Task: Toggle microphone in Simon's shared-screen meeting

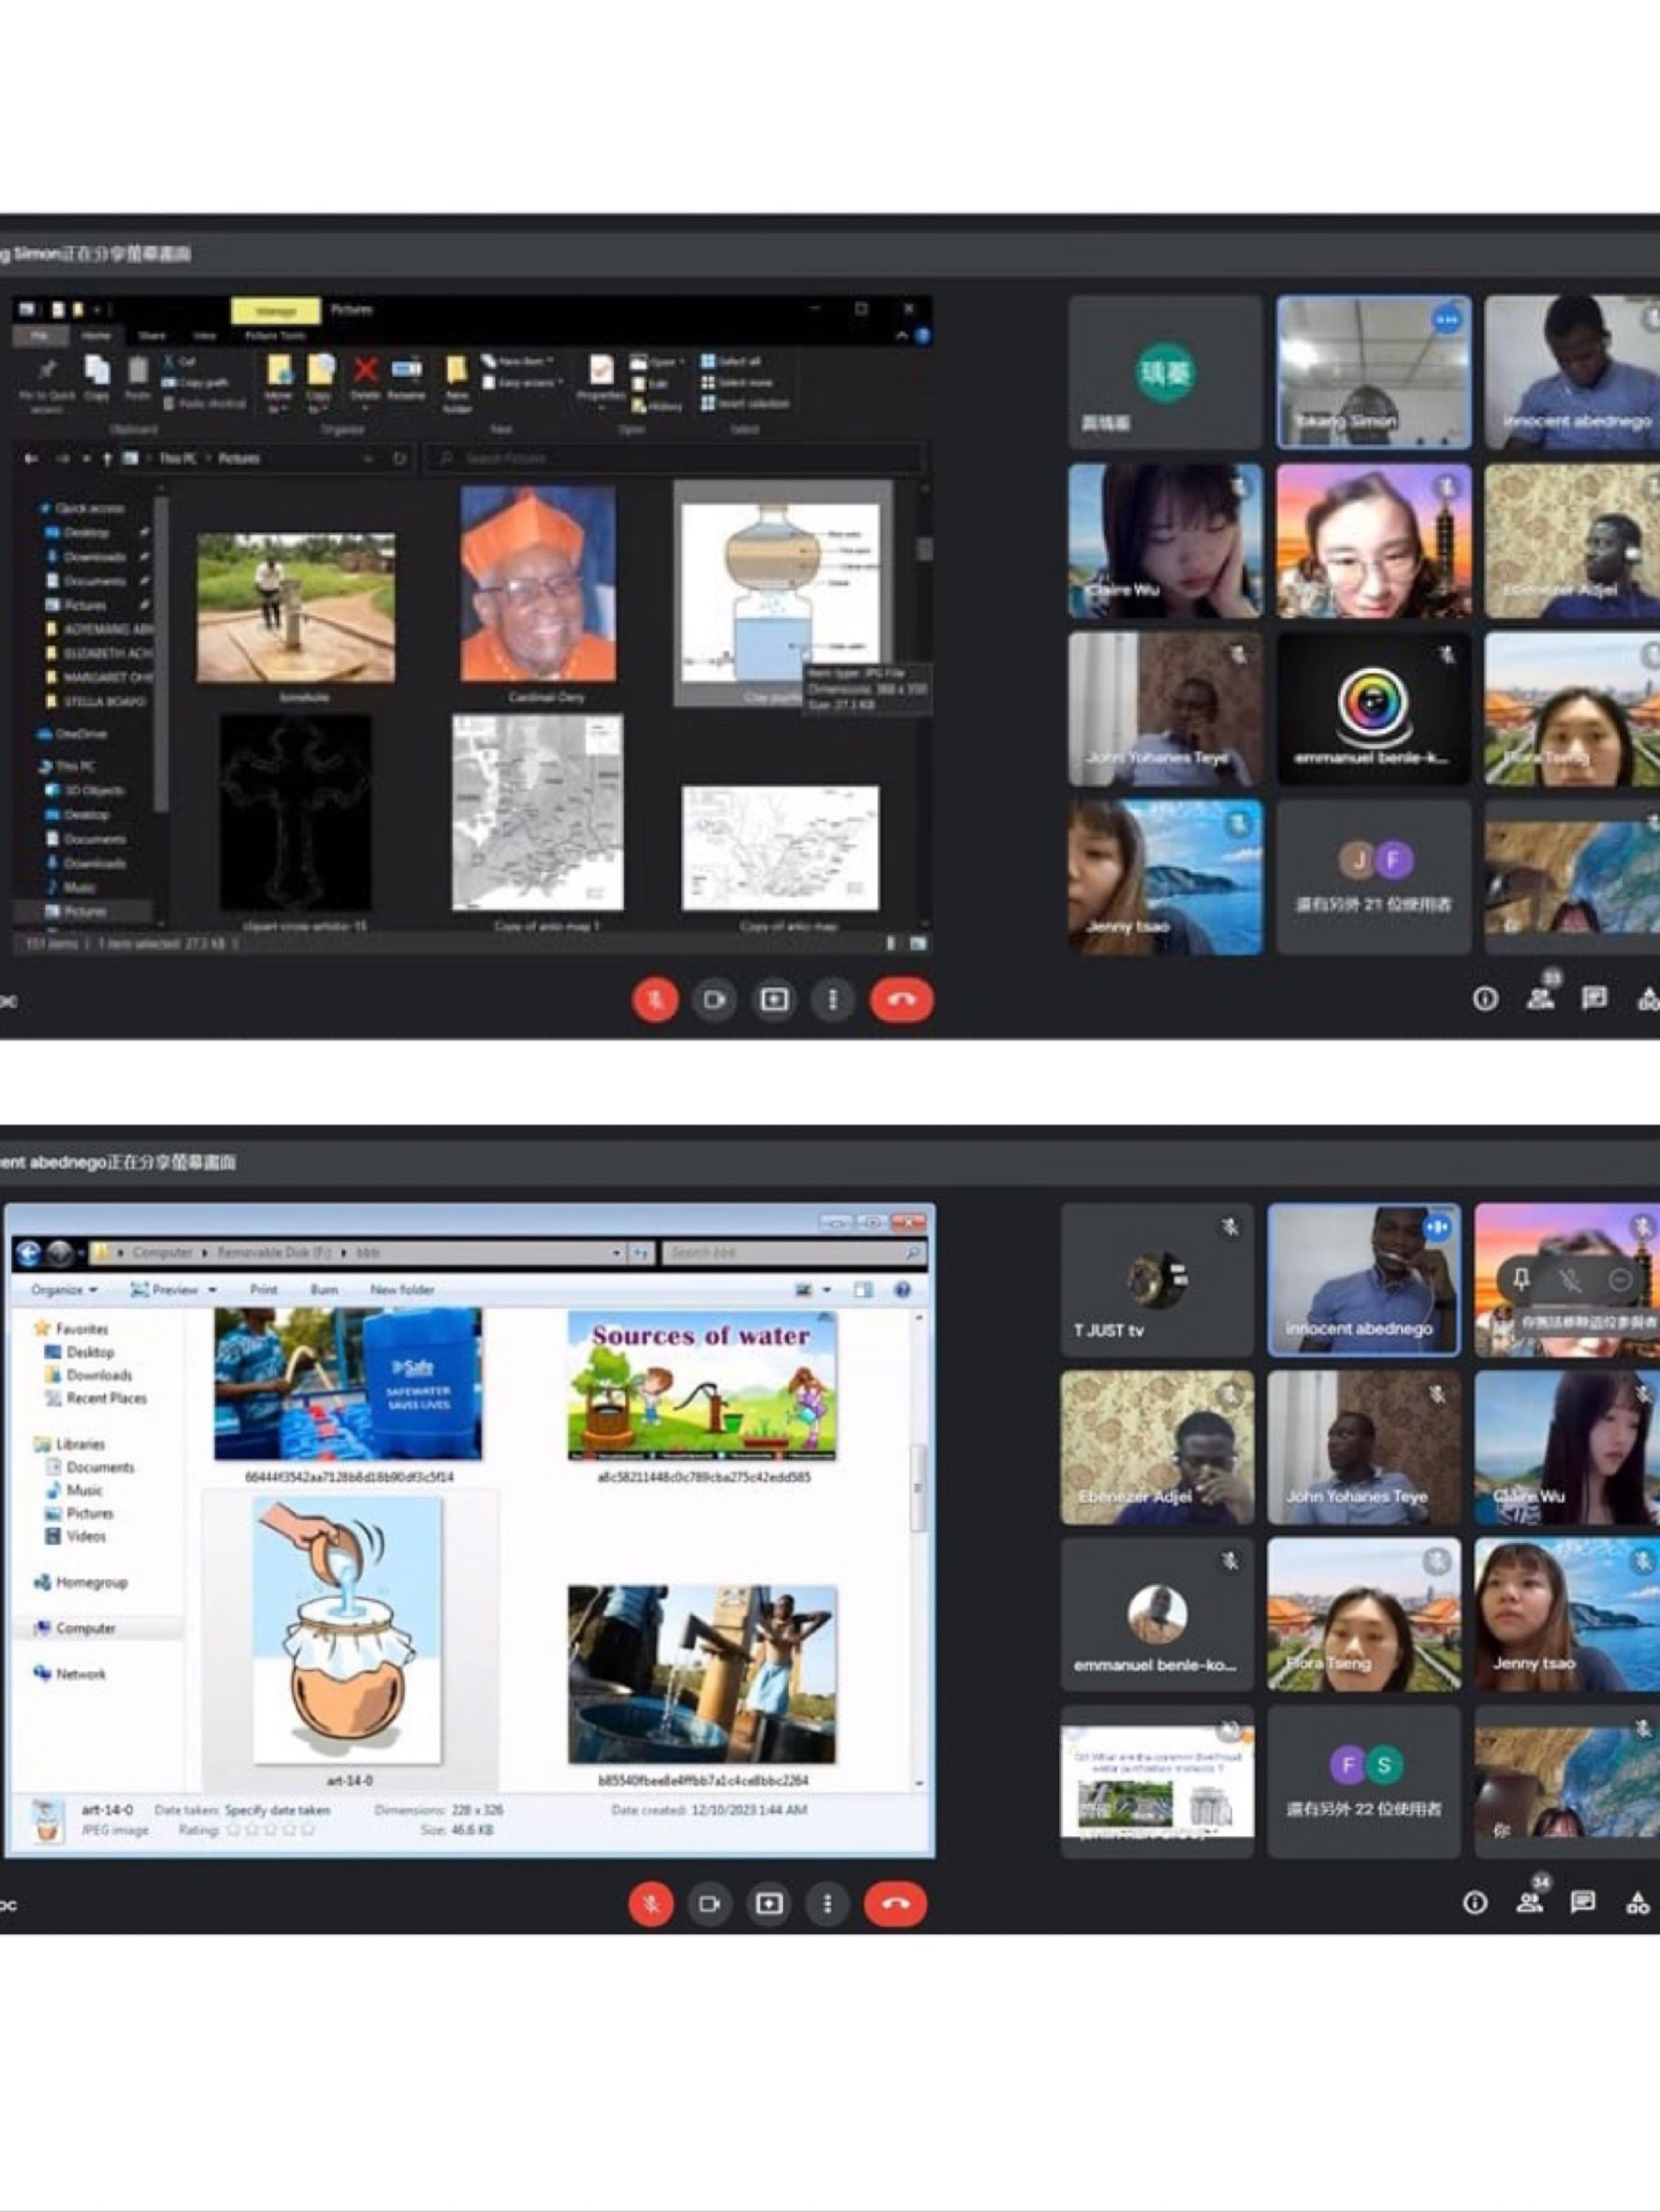Action: pyautogui.click(x=655, y=999)
